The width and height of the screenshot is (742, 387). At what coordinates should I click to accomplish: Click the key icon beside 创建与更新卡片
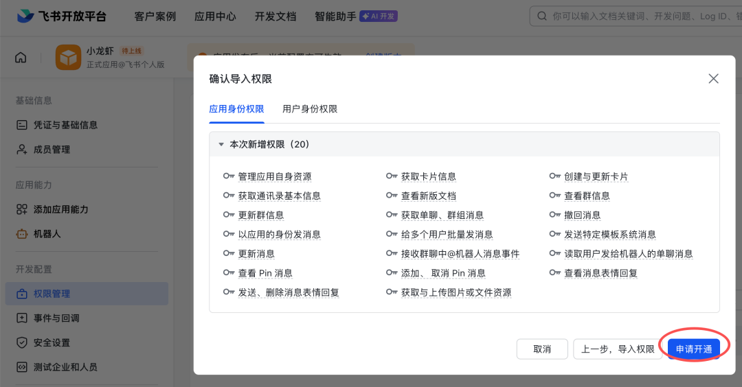[555, 176]
